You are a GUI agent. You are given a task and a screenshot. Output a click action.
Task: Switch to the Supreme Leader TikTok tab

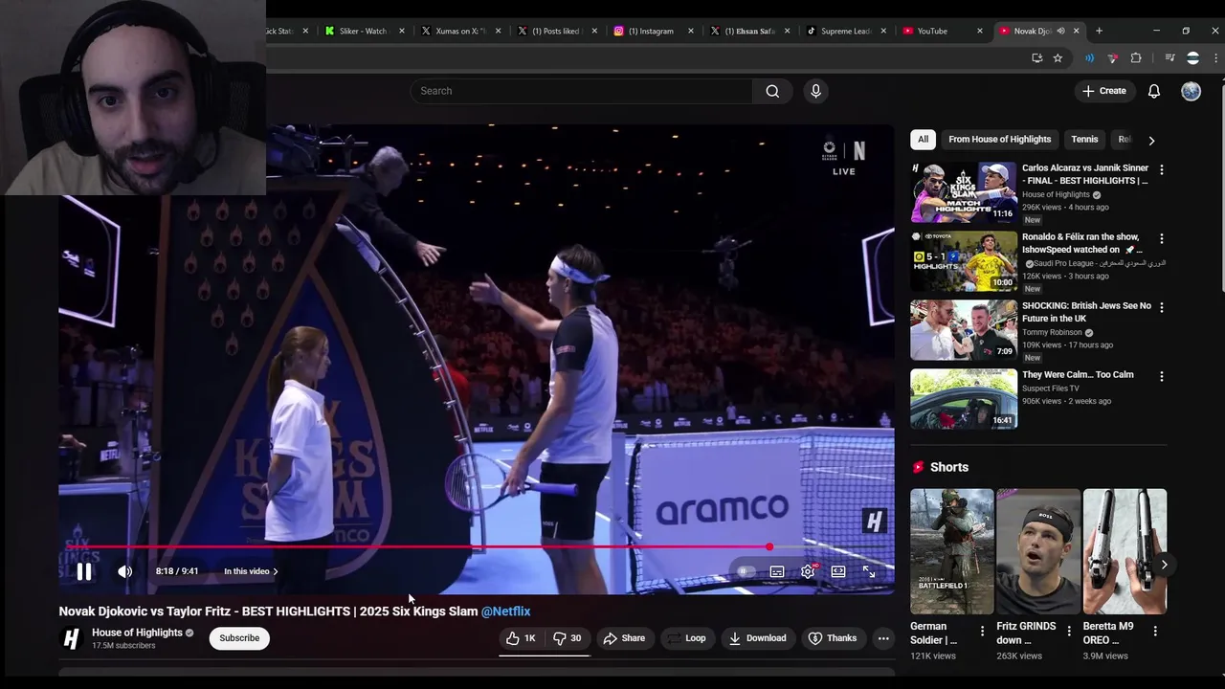846,31
